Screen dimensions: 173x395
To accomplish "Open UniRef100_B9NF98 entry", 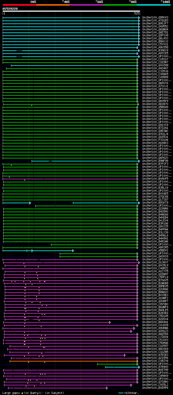I will pos(155,161).
